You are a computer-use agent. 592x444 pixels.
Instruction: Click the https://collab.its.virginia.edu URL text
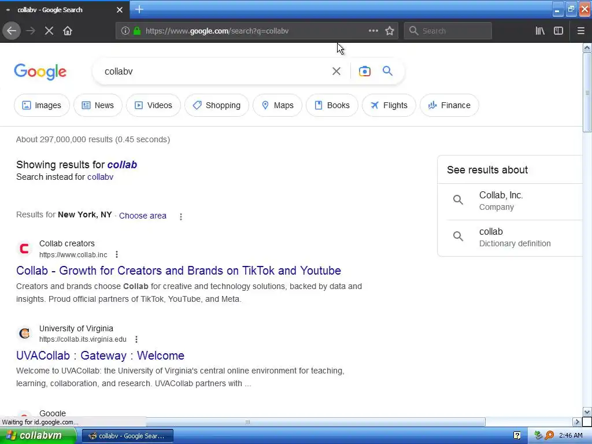point(83,339)
